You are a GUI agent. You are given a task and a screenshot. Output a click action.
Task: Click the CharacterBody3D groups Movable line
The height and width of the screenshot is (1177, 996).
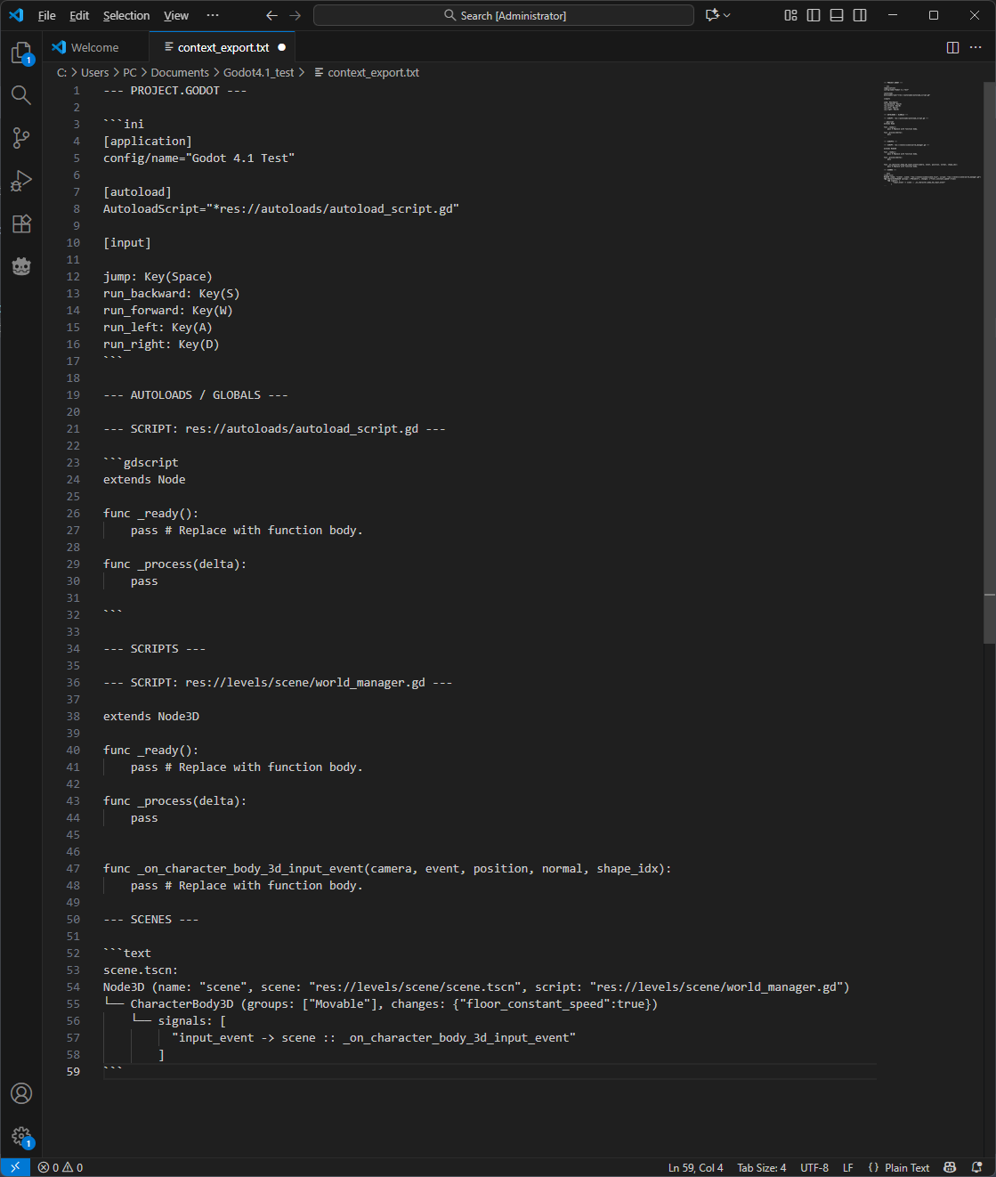(x=381, y=1003)
